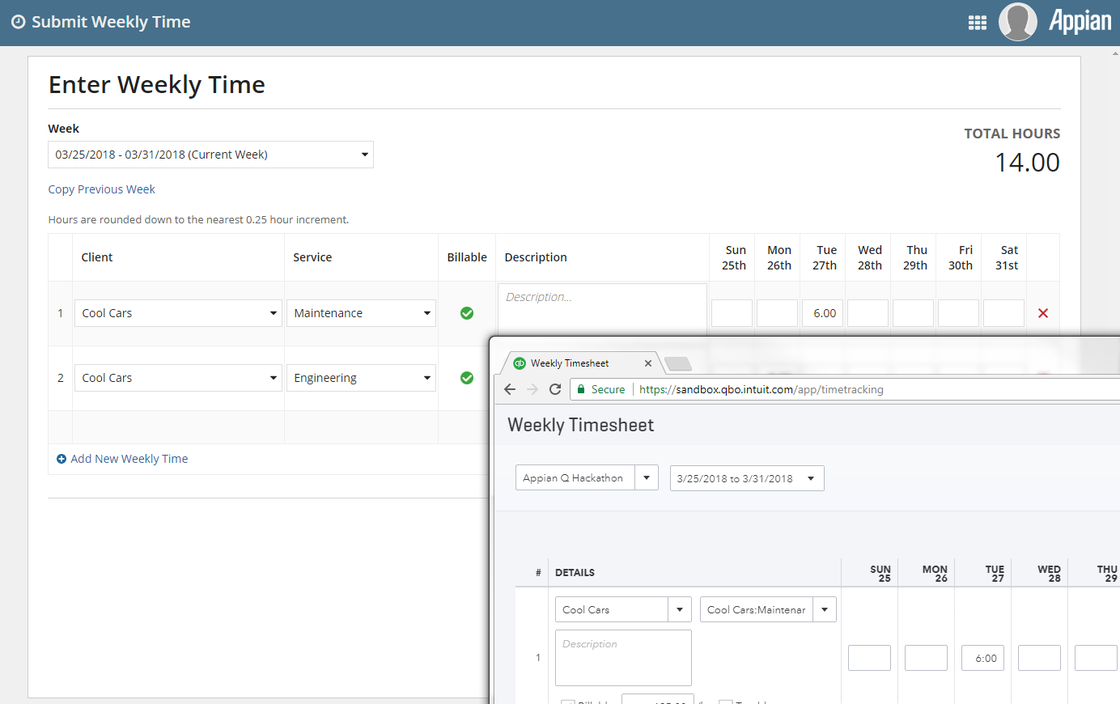Click the Copy Previous Week link
This screenshot has width=1120, height=704.
tap(101, 189)
